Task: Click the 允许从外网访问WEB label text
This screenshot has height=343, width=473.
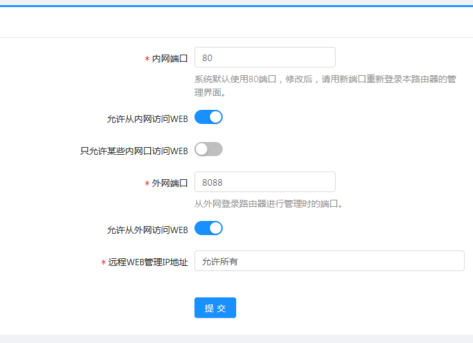Action: pos(147,229)
